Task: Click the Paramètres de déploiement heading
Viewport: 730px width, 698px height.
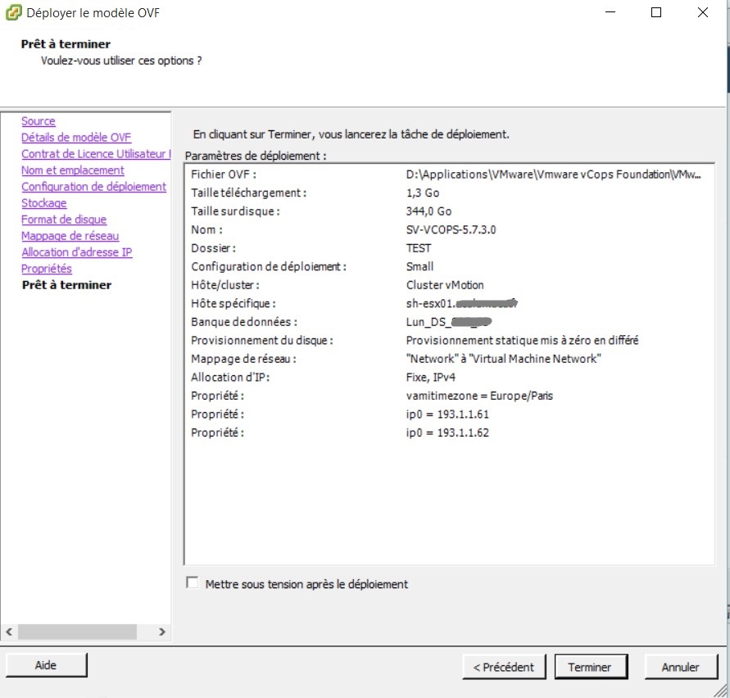Action: click(256, 156)
